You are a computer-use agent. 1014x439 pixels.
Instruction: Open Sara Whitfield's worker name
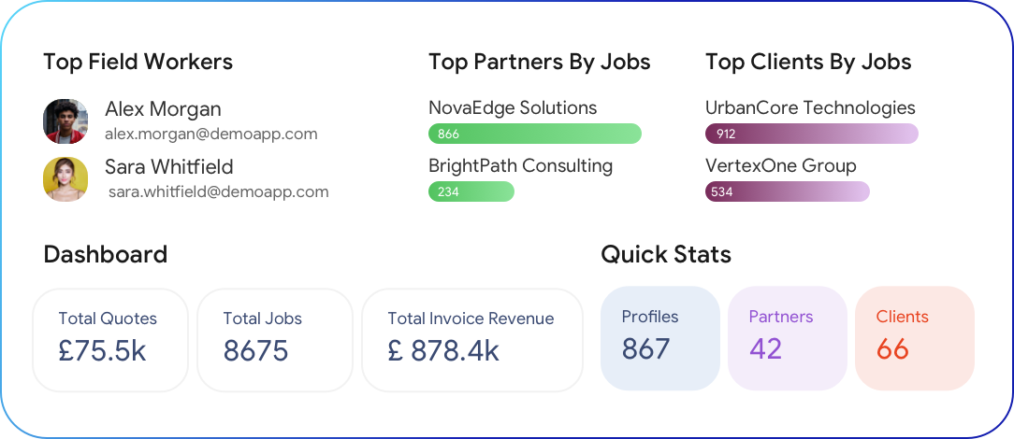coord(168,167)
